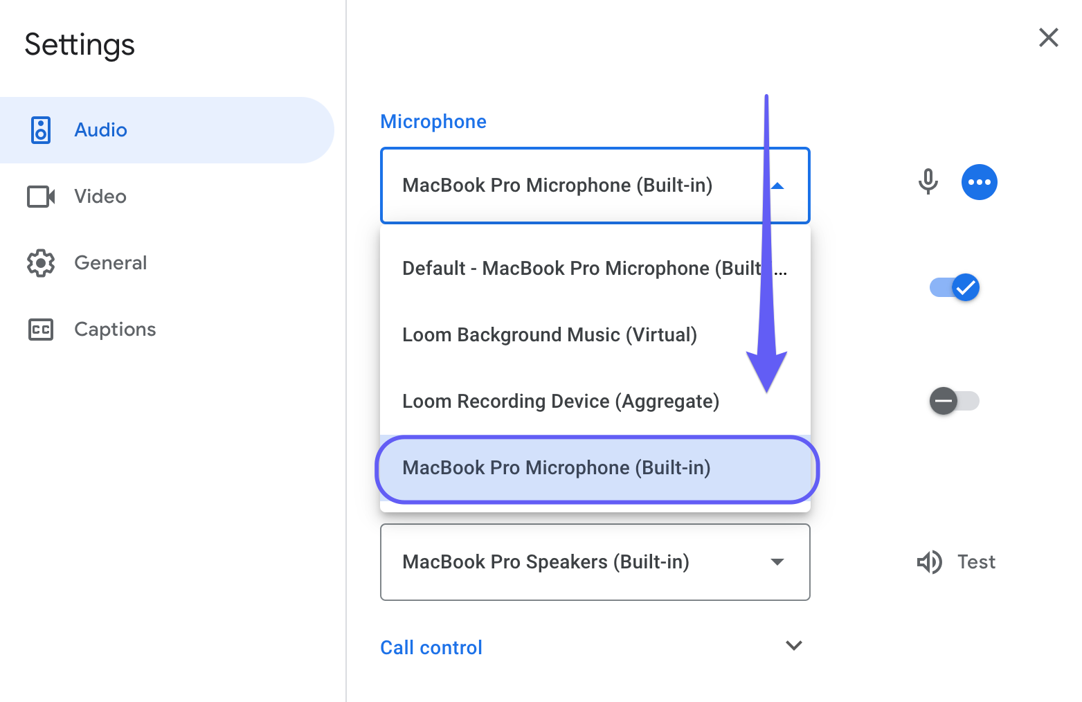Click the speaker test sound icon
Image resolution: width=1082 pixels, height=702 pixels.
click(929, 562)
